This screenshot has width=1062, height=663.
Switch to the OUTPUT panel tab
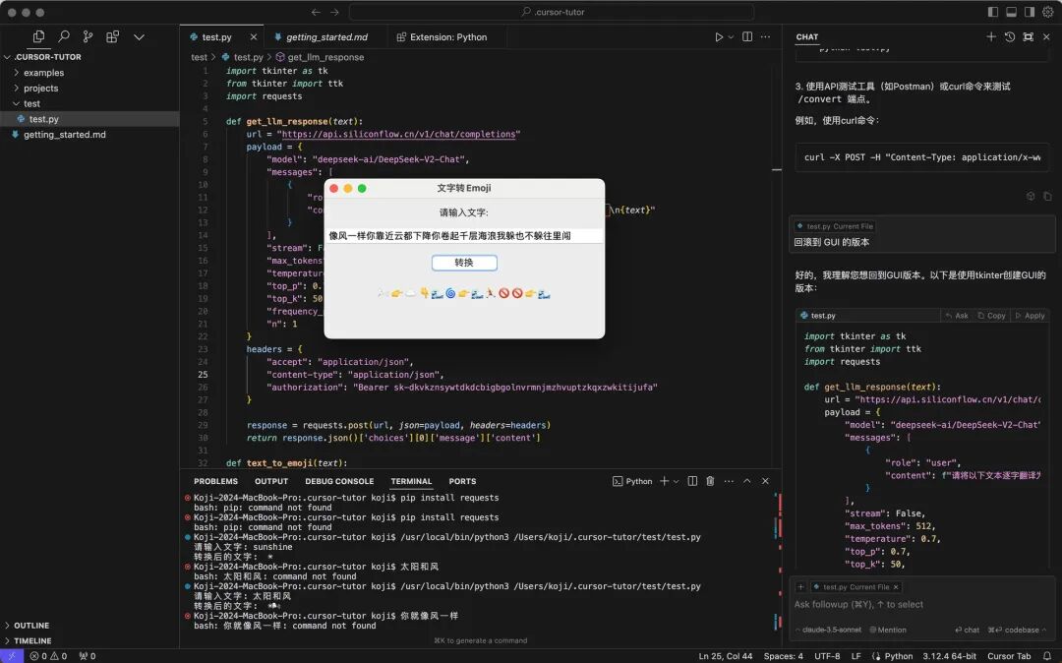coord(271,481)
